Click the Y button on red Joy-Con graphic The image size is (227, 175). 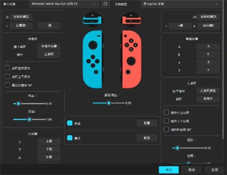click(127, 45)
